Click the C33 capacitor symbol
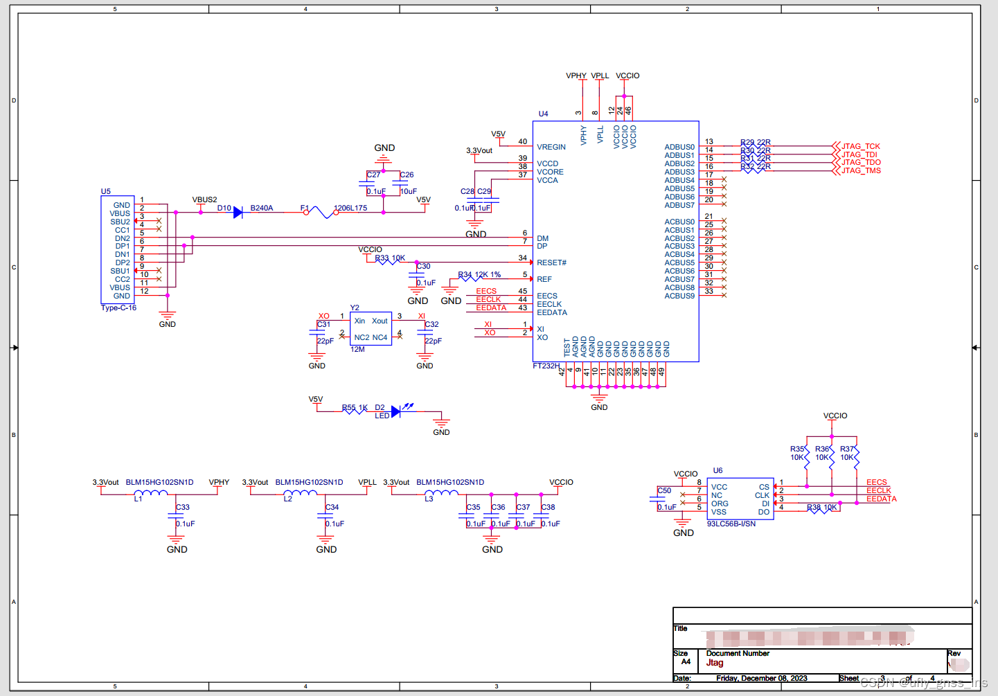The image size is (998, 696). pyautogui.click(x=176, y=517)
